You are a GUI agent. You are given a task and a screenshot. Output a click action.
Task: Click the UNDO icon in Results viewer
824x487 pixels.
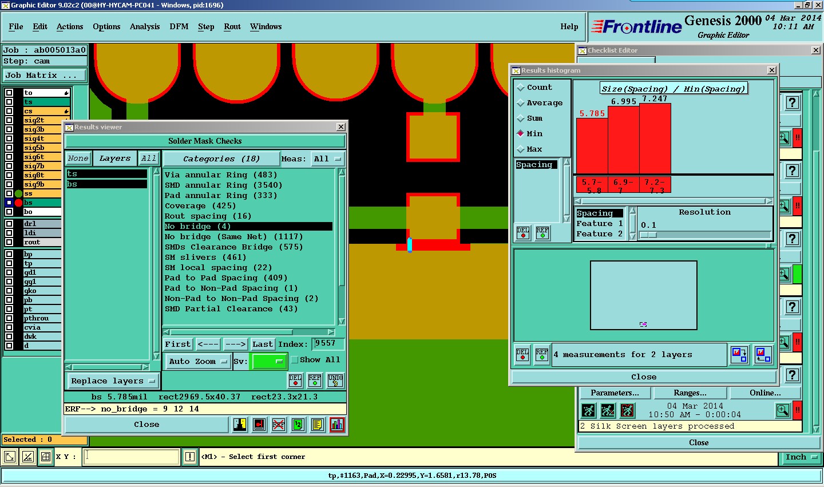pyautogui.click(x=335, y=381)
